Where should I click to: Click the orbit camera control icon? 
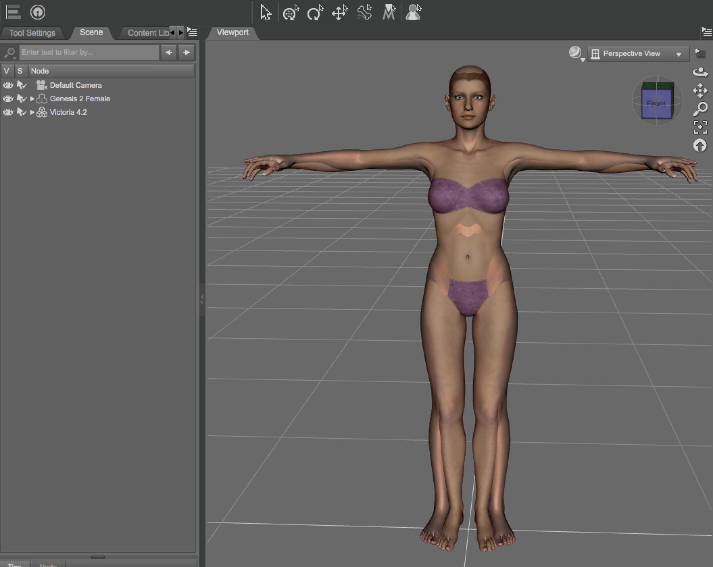[700, 72]
